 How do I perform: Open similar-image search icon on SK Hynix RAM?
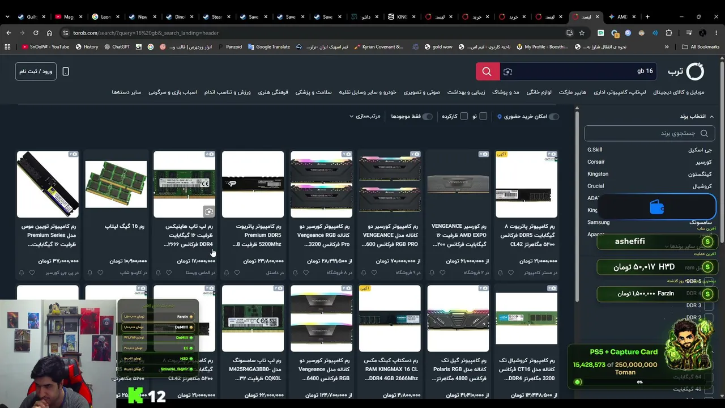pyautogui.click(x=209, y=211)
